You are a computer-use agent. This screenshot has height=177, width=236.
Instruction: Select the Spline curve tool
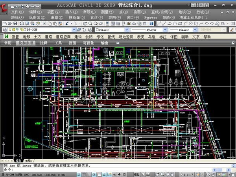tap(201, 24)
